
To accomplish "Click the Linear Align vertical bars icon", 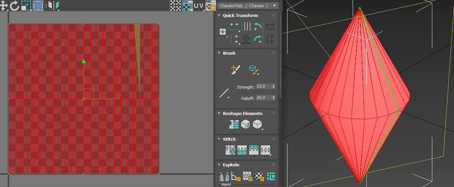I will coord(246,26).
